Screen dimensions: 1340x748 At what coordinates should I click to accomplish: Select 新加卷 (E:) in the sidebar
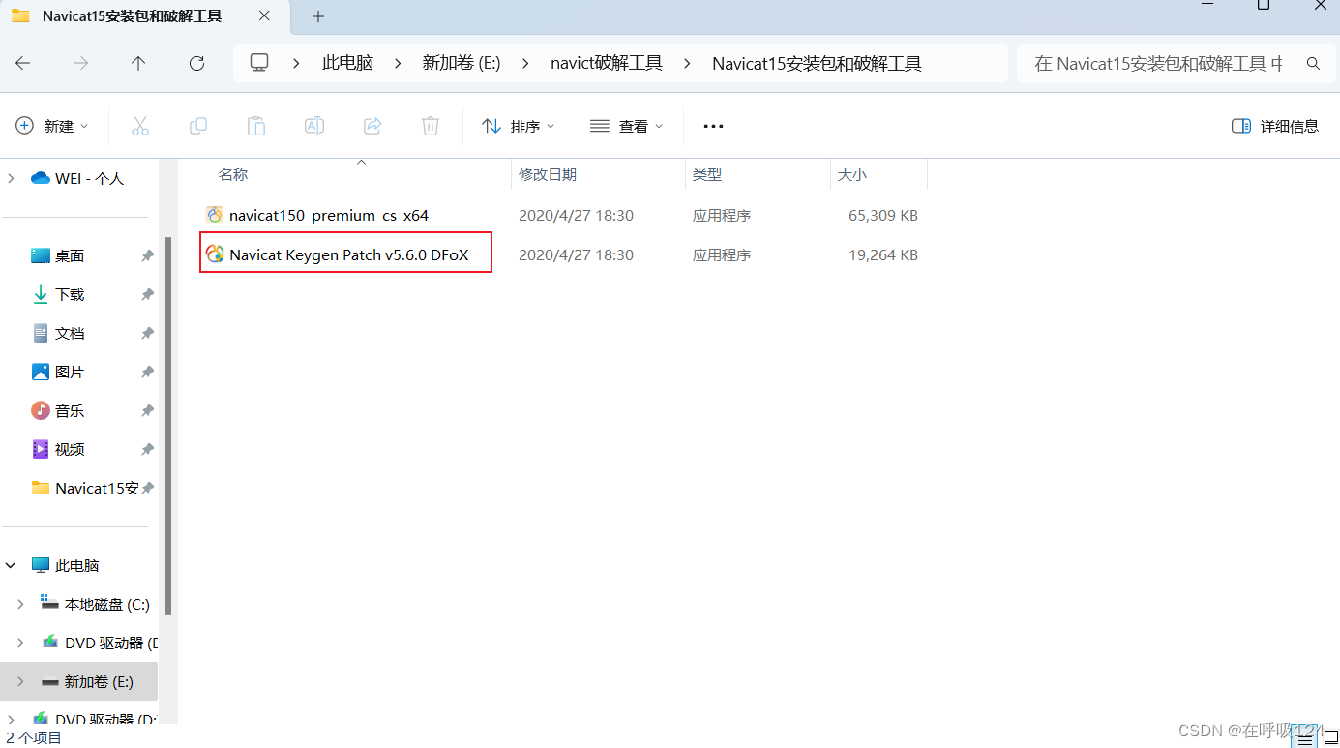(x=99, y=681)
